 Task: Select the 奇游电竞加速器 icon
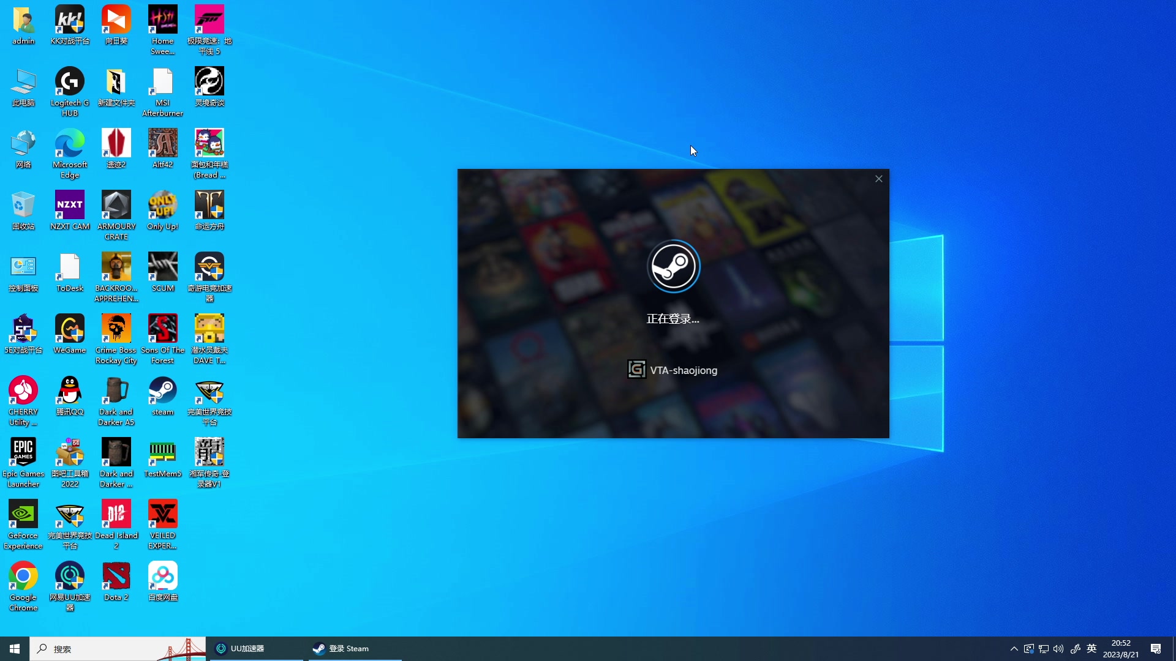tap(209, 277)
